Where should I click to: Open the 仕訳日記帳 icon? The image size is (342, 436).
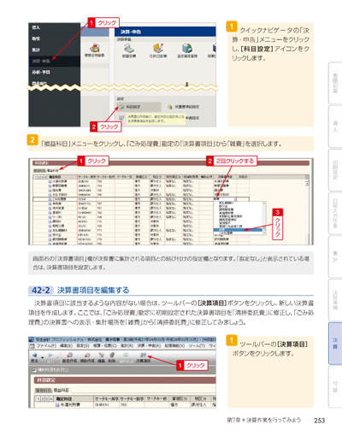click(158, 48)
